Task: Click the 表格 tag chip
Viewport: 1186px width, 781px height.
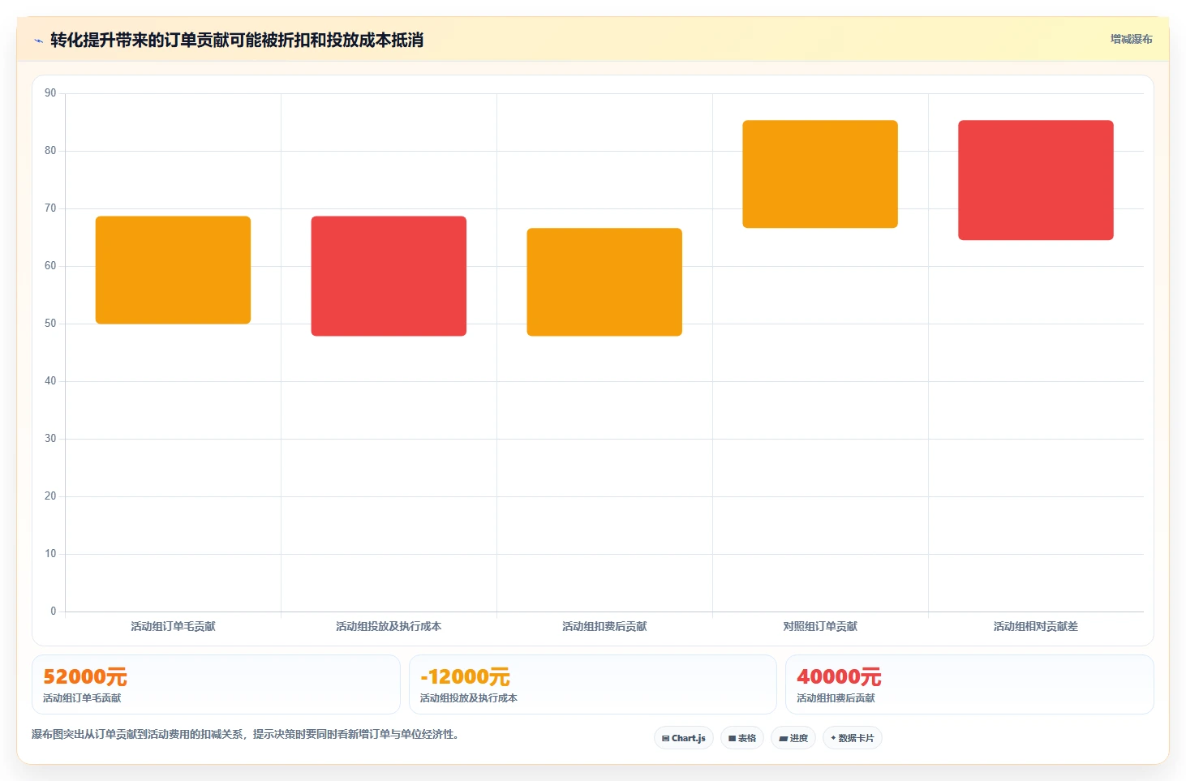Action: pyautogui.click(x=742, y=738)
